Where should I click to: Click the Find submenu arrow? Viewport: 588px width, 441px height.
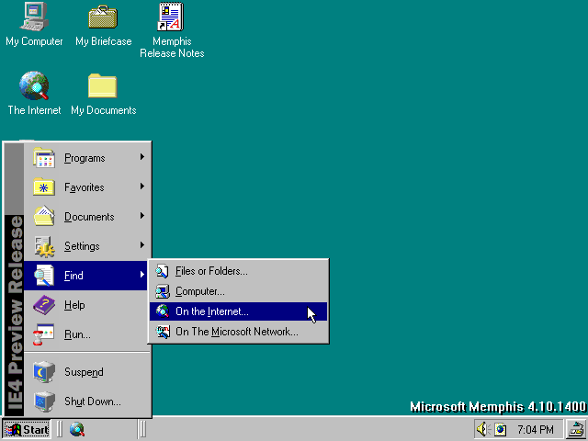142,274
